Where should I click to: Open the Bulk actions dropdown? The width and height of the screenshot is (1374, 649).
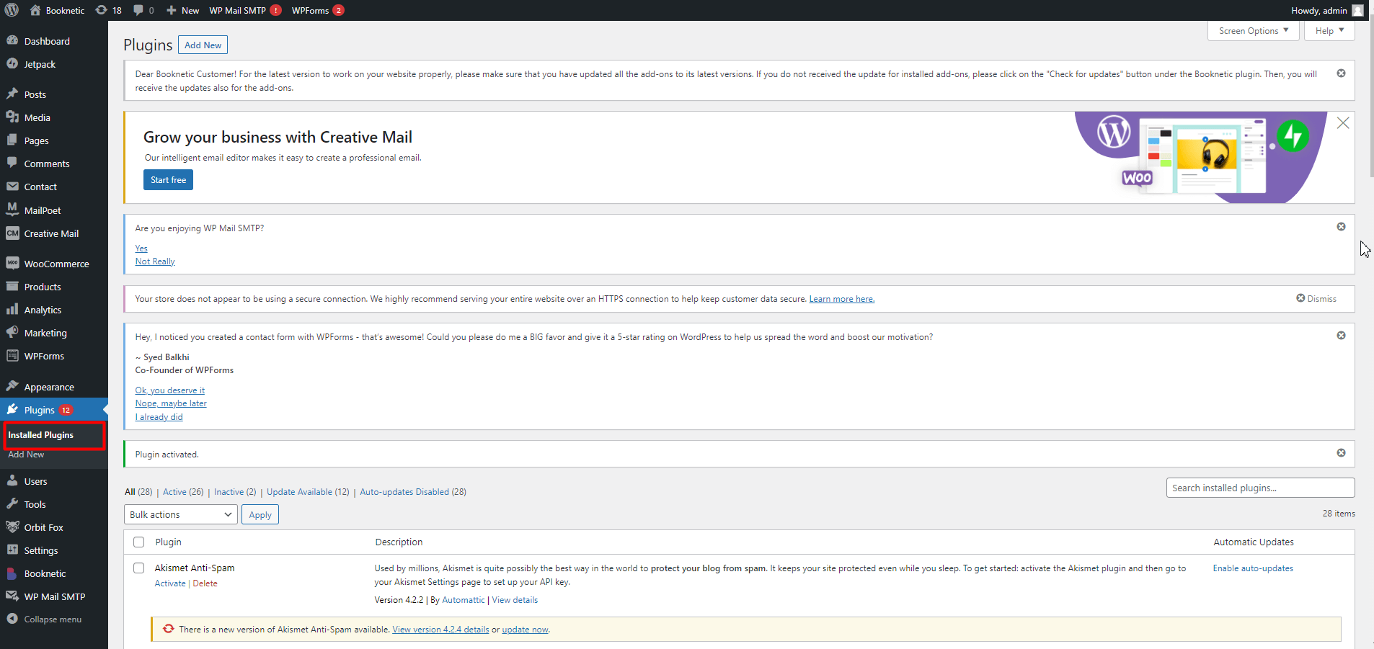tap(181, 514)
